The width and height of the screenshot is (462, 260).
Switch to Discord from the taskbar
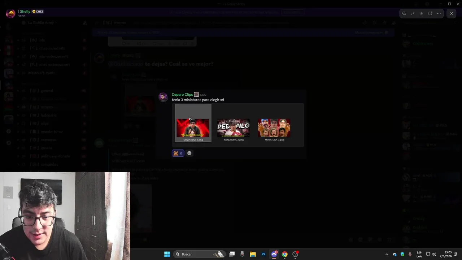tap(274, 254)
